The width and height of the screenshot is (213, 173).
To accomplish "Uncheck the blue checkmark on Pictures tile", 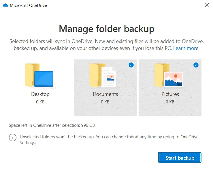I will tap(196, 65).
